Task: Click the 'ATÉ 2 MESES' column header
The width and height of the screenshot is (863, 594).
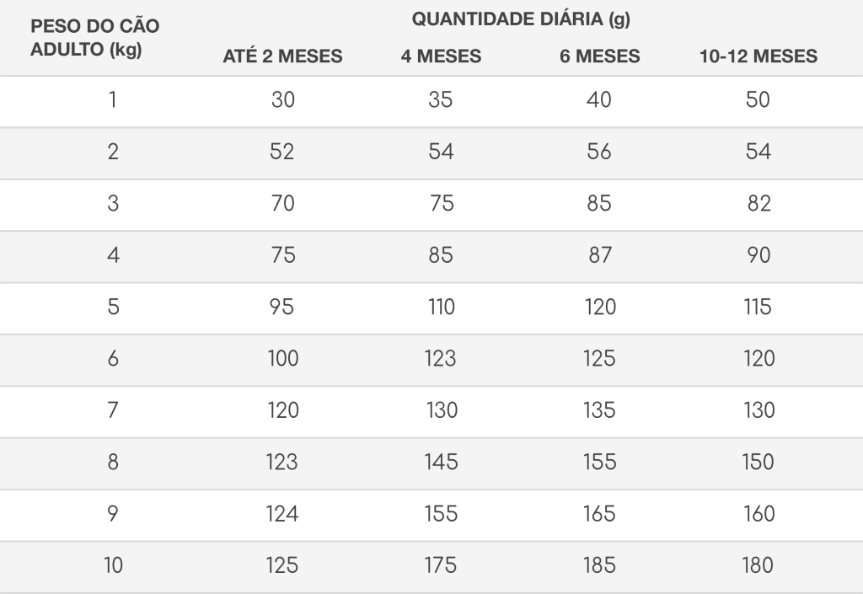Action: [282, 56]
